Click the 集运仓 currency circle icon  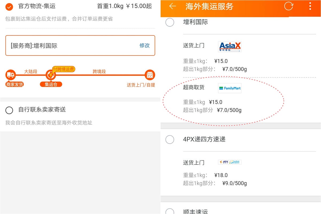[x=51, y=75]
